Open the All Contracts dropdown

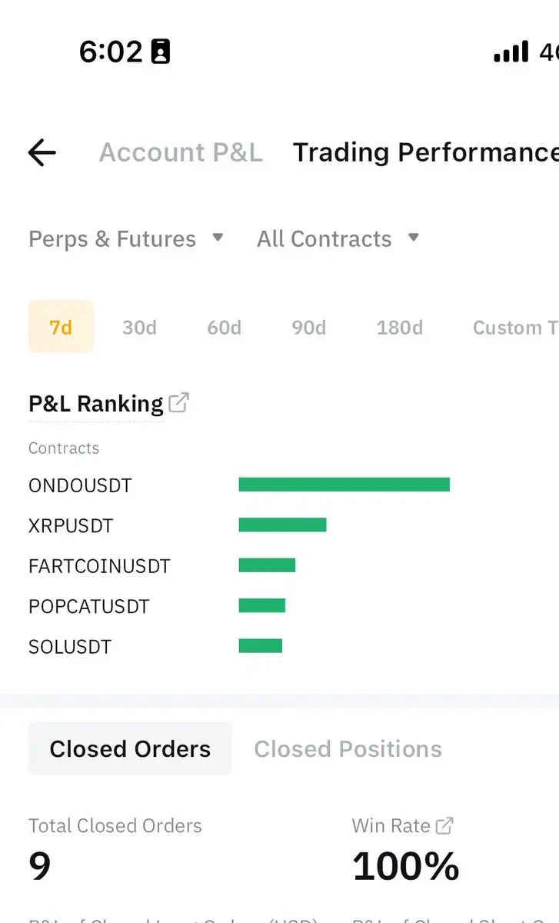pos(338,238)
